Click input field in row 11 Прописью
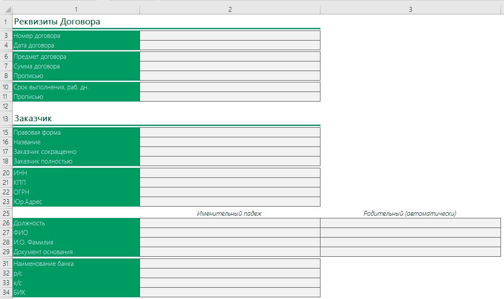The height and width of the screenshot is (299, 504). click(230, 96)
